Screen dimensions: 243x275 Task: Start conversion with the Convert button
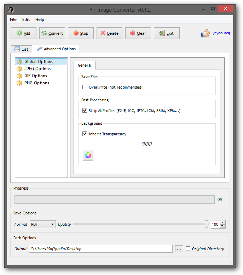(x=52, y=33)
